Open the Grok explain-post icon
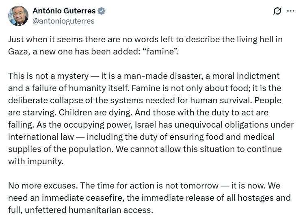303x219 pixels. coord(277,11)
